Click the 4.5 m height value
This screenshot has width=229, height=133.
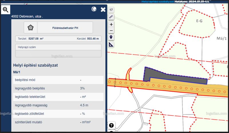point(84,105)
